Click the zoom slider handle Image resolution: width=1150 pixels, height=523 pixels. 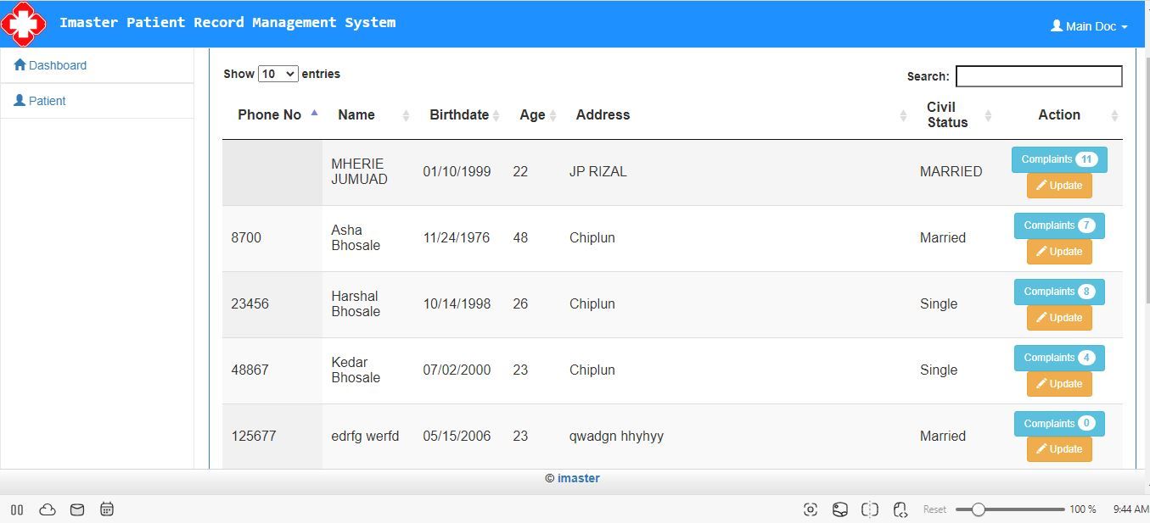click(978, 509)
